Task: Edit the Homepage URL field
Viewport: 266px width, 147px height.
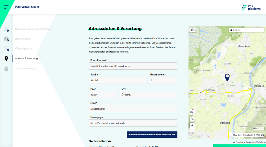Action: click(x=133, y=123)
